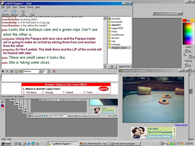This screenshot has width=195, height=146.
Task: Click the first quick launch icon beside Start
Action: (16, 144)
